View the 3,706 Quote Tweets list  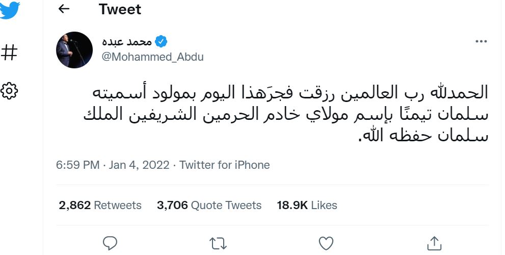point(209,205)
